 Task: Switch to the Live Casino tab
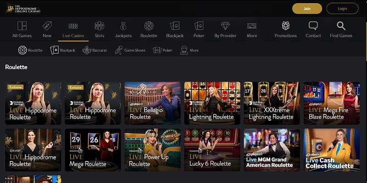[x=73, y=30]
